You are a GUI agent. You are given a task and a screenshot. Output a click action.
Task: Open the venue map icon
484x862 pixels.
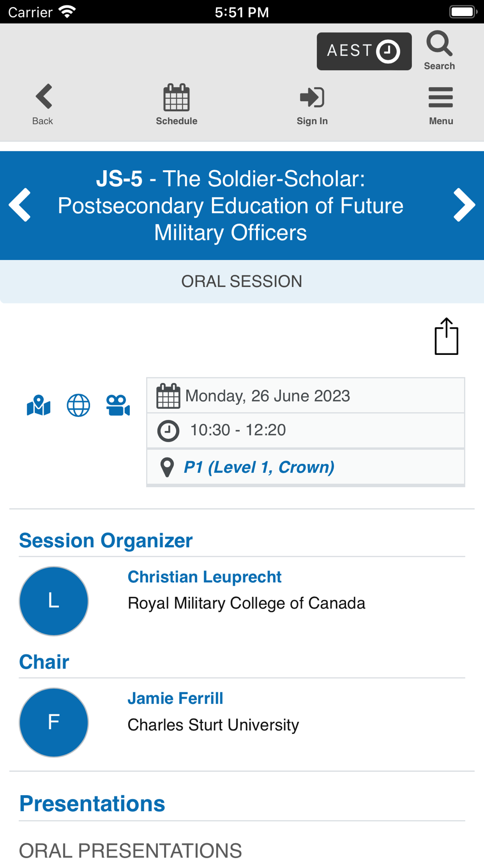click(x=39, y=405)
